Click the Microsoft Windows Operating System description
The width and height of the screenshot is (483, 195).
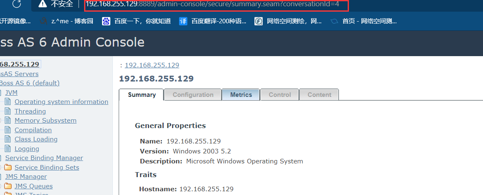[244, 161]
